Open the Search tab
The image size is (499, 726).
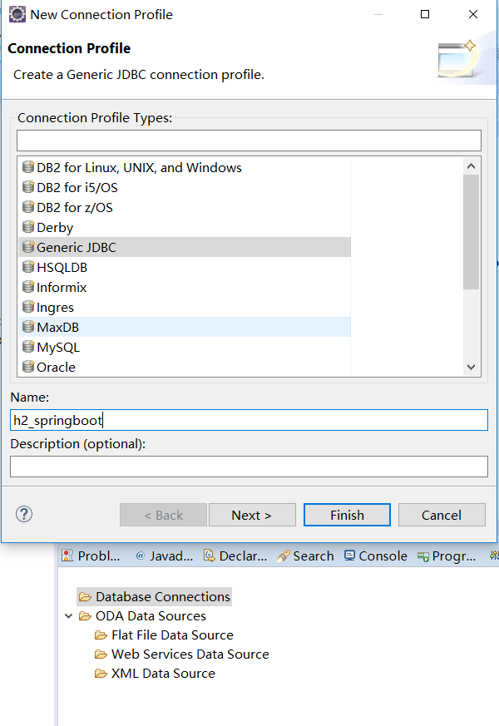(x=305, y=556)
